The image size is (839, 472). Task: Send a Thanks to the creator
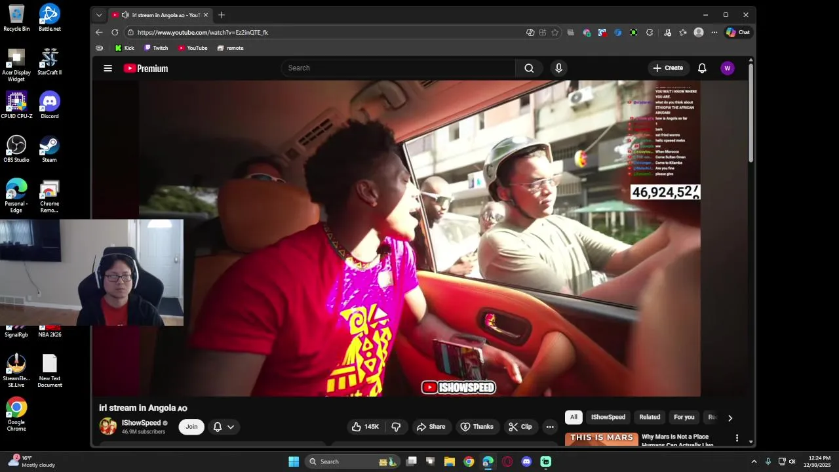tap(477, 427)
